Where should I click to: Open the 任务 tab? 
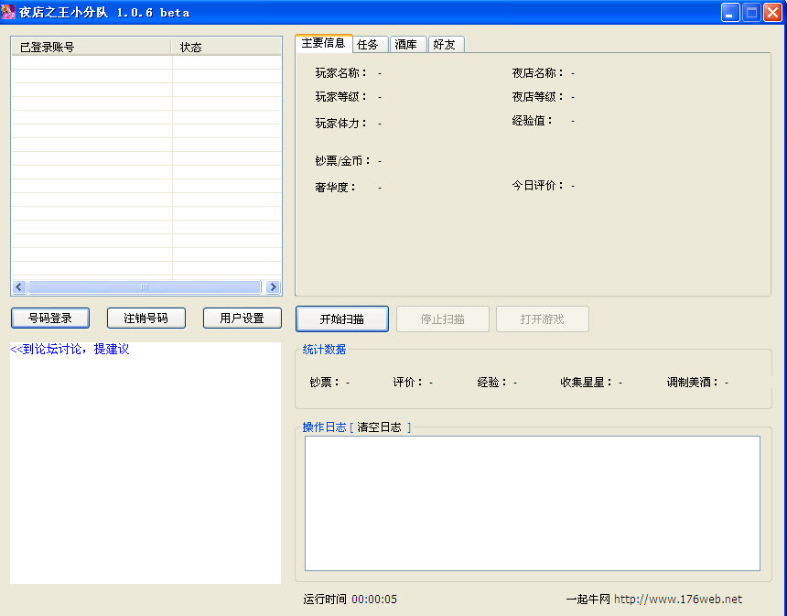367,45
